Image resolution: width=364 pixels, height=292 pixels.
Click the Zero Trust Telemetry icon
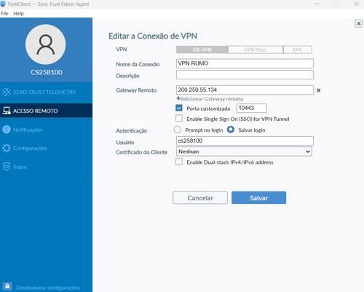7,92
